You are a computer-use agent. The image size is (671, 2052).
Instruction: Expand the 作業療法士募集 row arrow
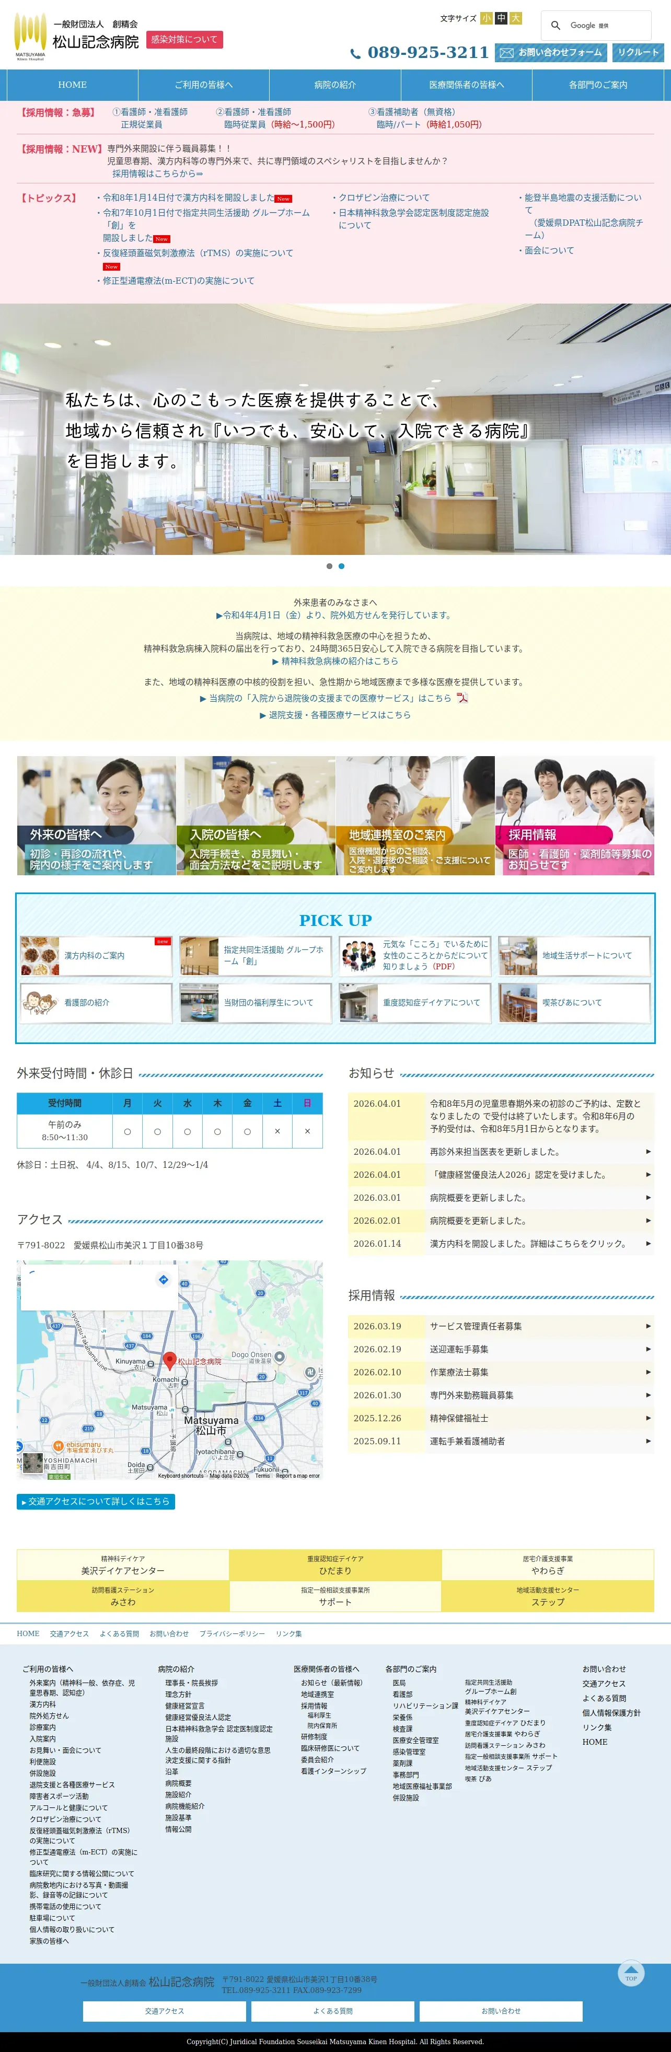point(648,1373)
